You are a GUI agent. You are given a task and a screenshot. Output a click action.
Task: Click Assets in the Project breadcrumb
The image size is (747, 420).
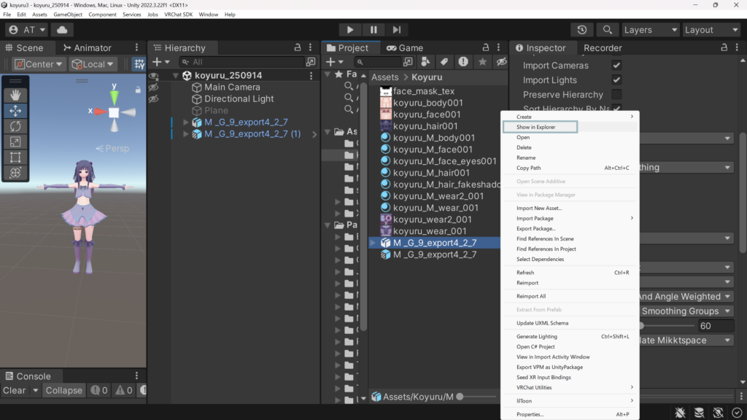pos(385,77)
